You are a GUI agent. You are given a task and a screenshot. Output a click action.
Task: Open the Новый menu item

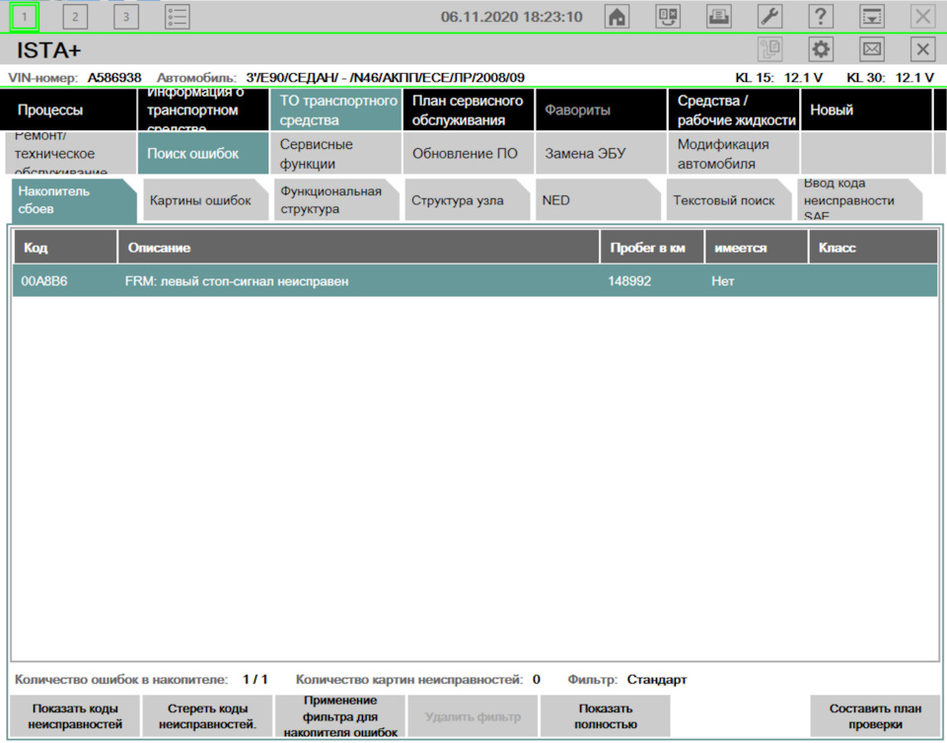point(867,110)
